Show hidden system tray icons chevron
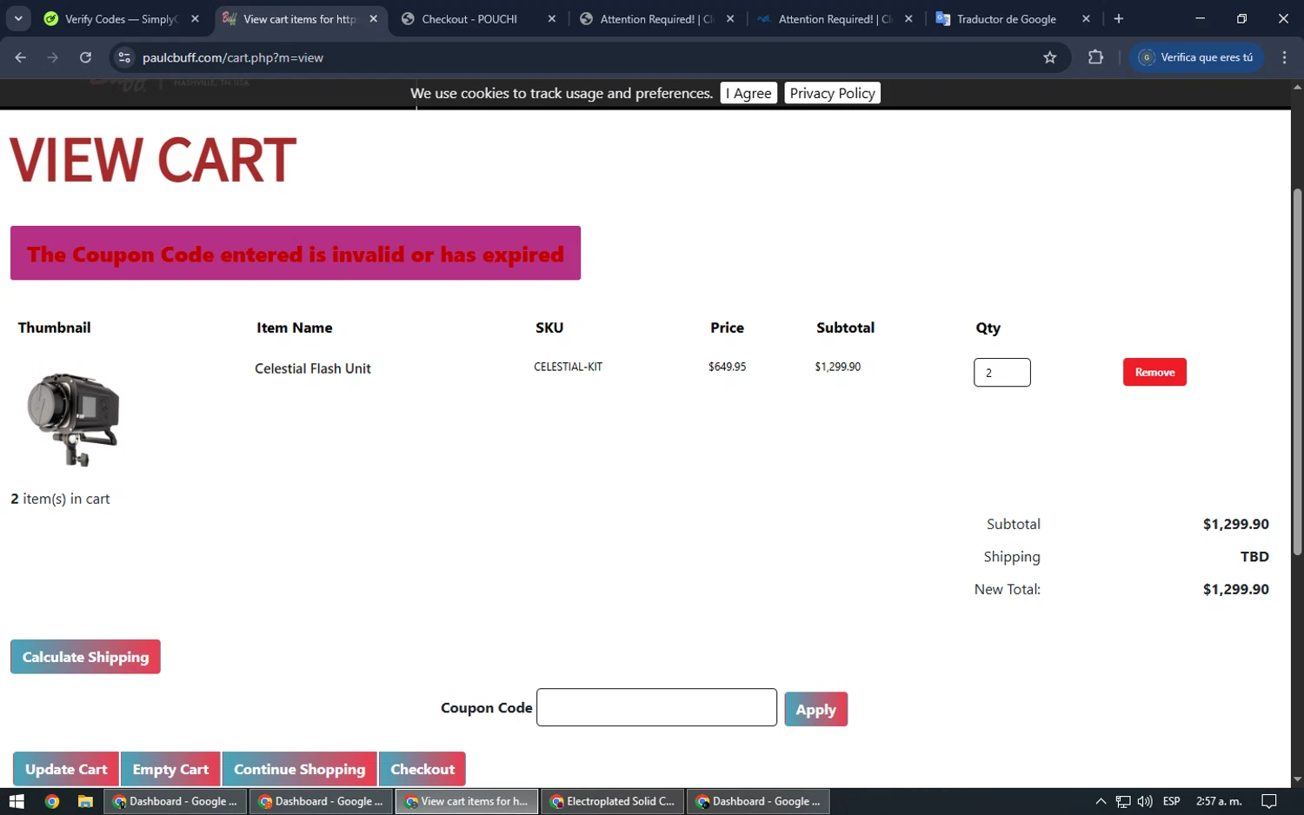This screenshot has height=815, width=1304. coord(1101,801)
